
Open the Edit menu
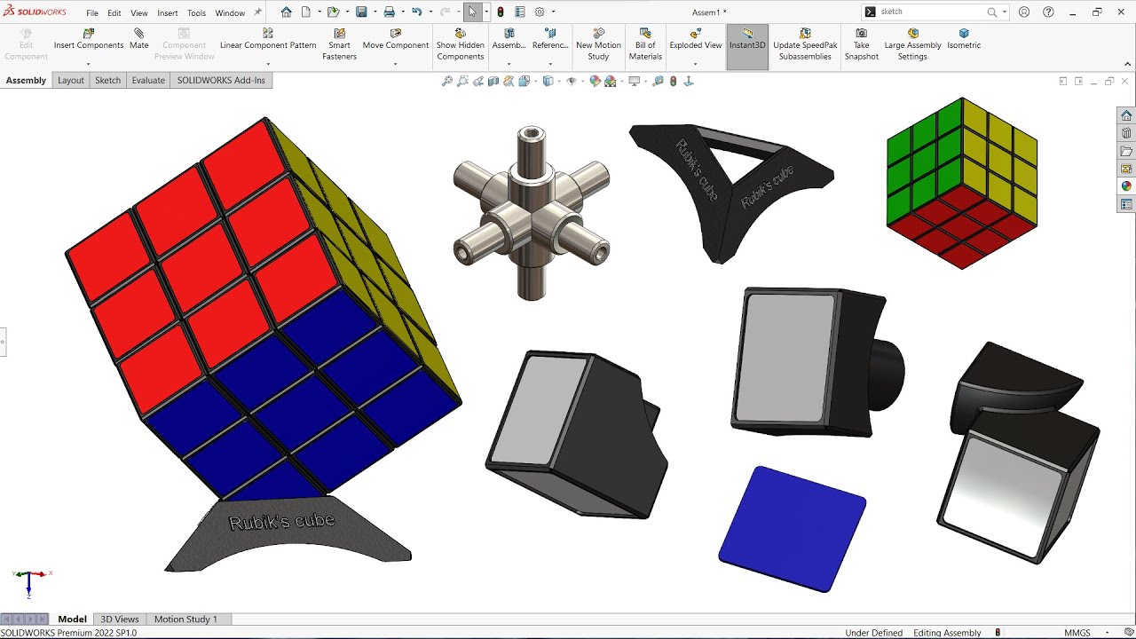point(114,13)
